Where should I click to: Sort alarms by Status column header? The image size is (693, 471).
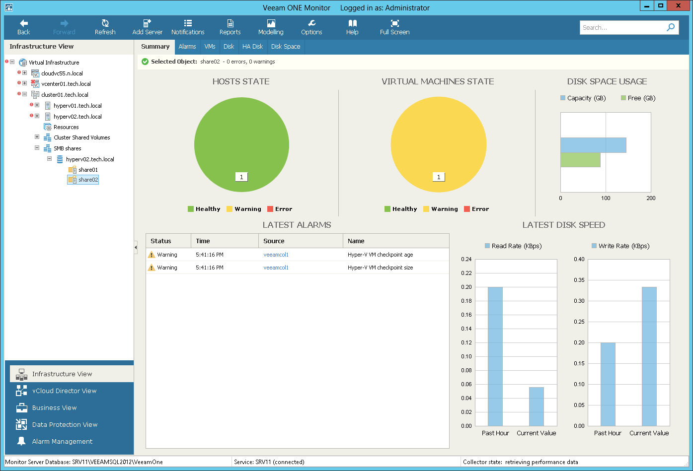pos(168,241)
